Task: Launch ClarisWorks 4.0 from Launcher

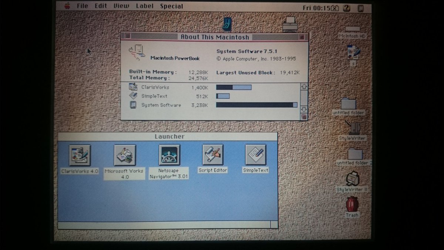Action: [x=80, y=155]
